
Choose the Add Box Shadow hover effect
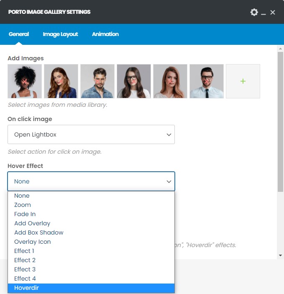point(91,232)
